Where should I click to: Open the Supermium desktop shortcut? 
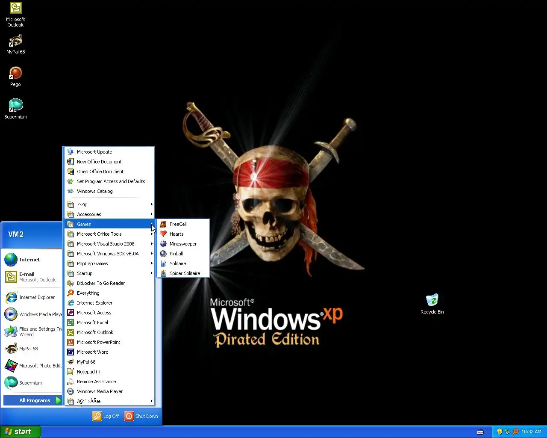coord(15,109)
